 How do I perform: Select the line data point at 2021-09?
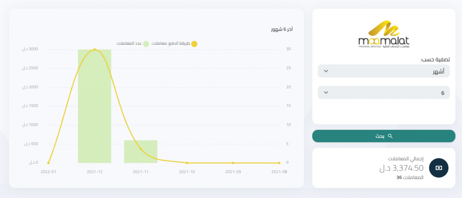point(233,163)
